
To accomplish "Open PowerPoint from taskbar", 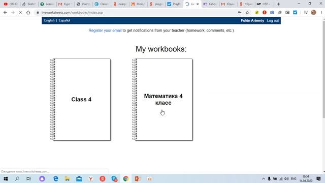I will click(137, 178).
